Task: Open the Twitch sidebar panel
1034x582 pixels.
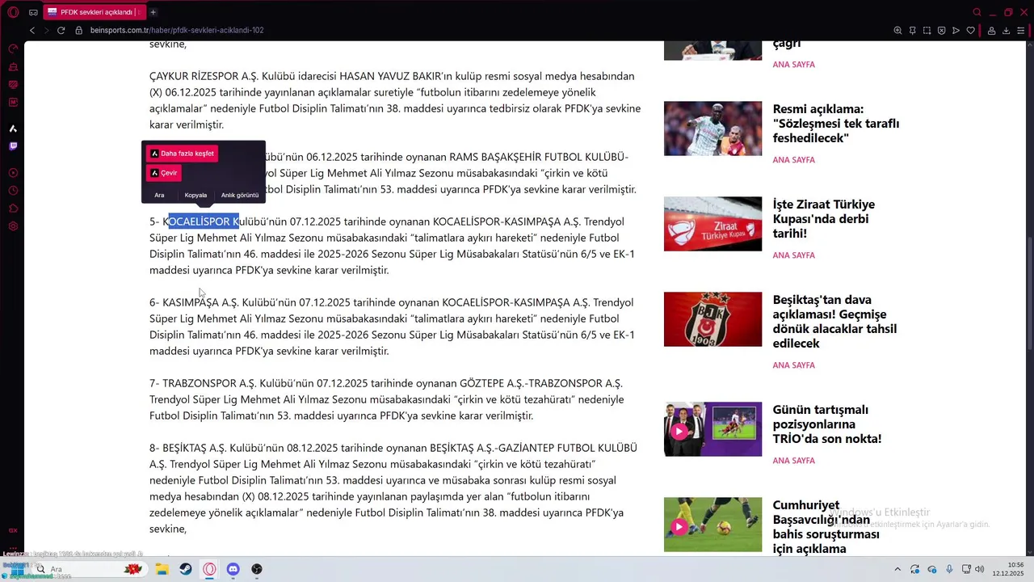Action: [x=13, y=146]
